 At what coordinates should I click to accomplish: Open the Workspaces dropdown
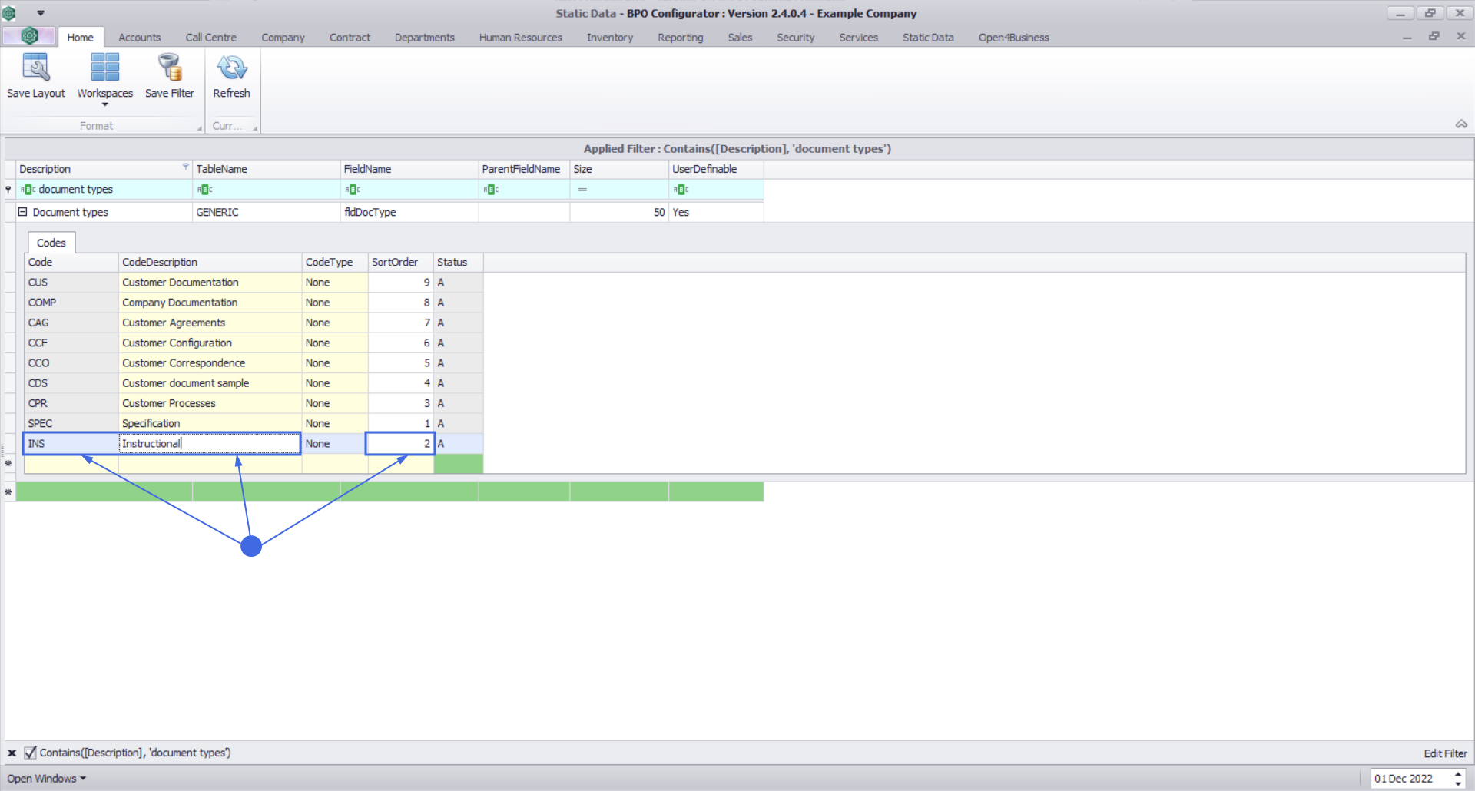click(104, 80)
